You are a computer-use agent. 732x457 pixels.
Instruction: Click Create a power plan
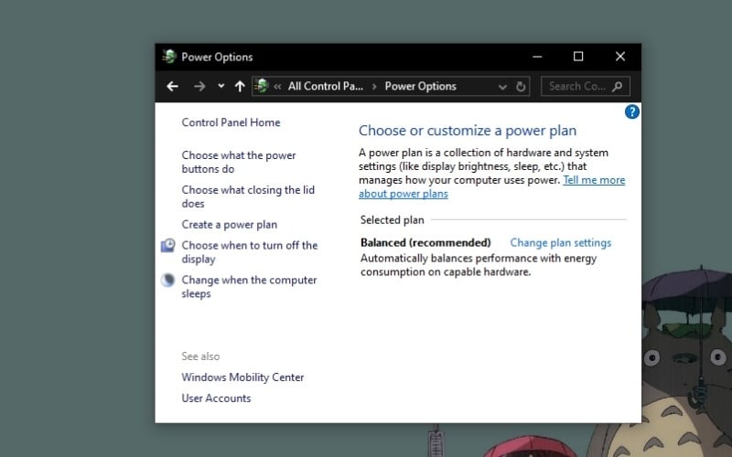[229, 225]
